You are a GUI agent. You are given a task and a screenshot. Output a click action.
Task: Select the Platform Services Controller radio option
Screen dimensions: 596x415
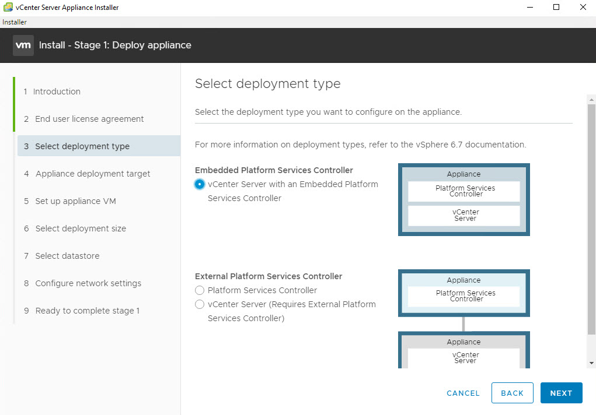[200, 290]
